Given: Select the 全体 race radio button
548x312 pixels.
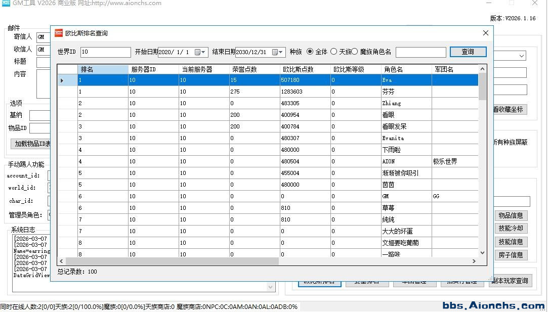Looking at the screenshot, I should (310, 52).
